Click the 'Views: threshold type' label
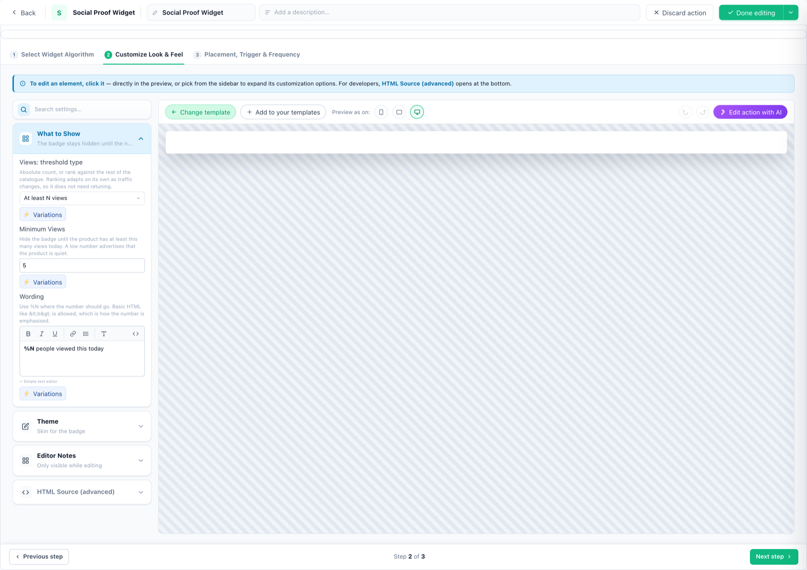This screenshot has width=807, height=570. (x=51, y=162)
